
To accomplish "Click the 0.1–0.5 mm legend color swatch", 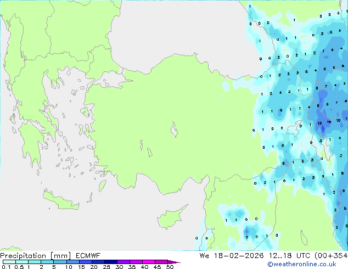I will click(9, 262).
